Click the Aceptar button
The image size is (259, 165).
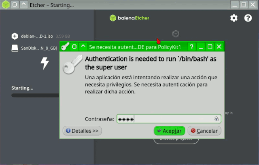169,131
